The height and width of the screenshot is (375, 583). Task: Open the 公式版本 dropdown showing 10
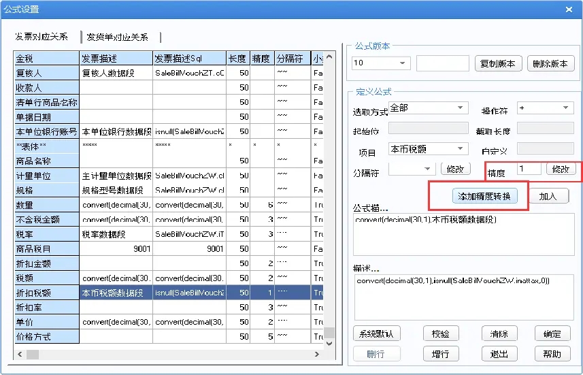(381, 63)
